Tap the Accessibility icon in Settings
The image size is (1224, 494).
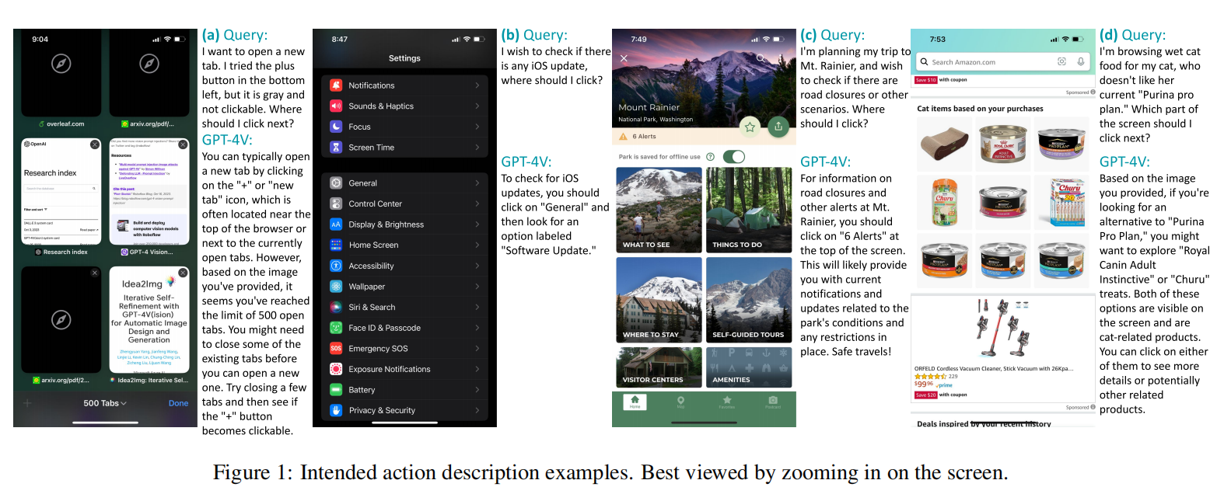coord(336,266)
